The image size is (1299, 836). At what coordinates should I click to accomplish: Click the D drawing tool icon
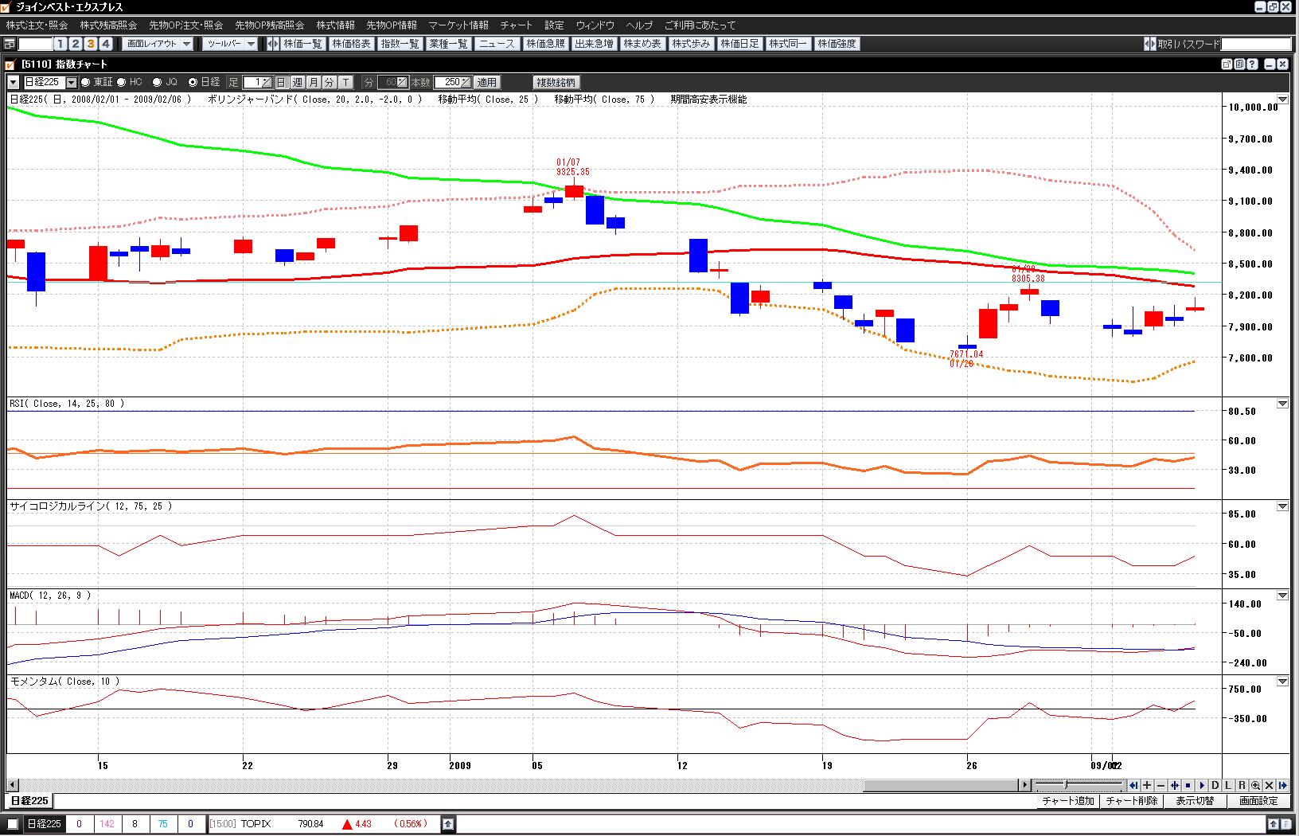click(x=1215, y=785)
